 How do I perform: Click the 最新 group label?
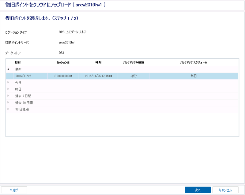coord(18,69)
